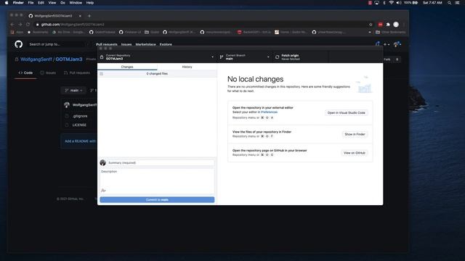
Task: Open the Notification Center list icon
Action: point(457,3)
